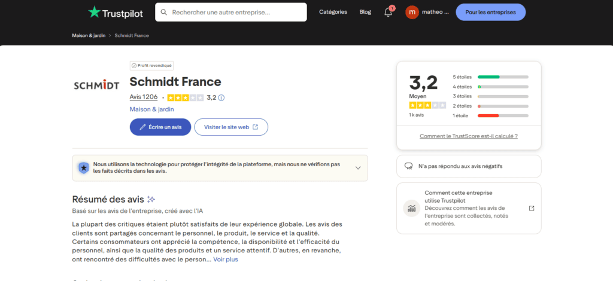Filter reviews by 3 étoiles bar
Viewport: 613px width, 281px height.
503,96
